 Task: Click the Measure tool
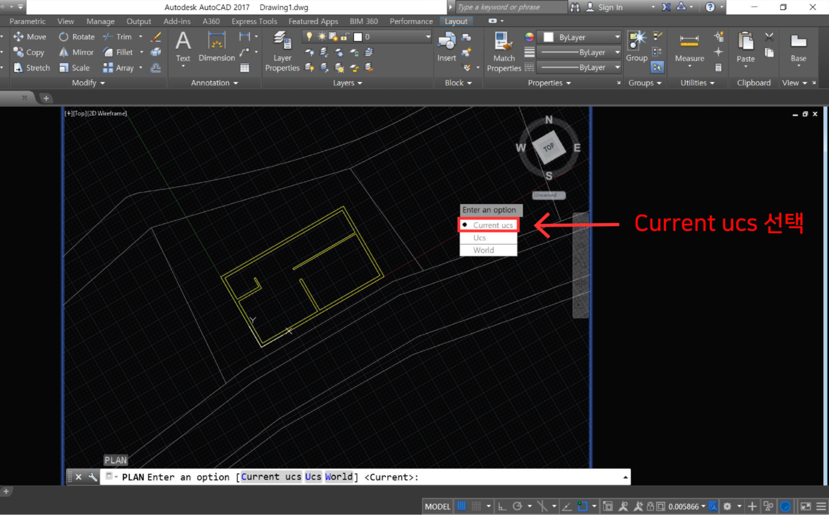pos(689,48)
